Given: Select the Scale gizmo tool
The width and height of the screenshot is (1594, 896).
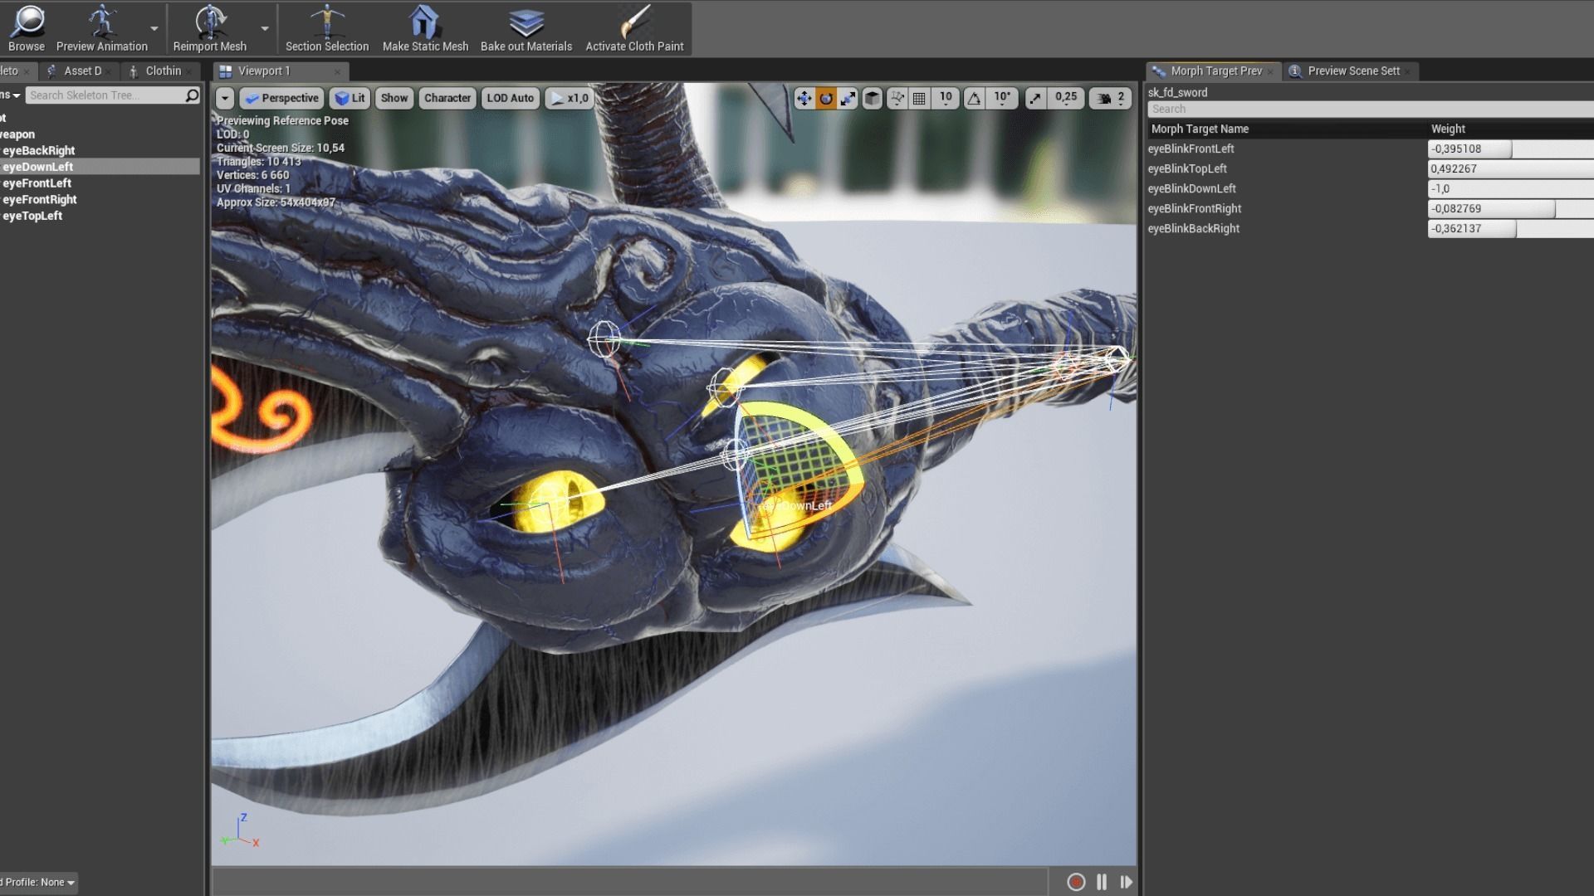Looking at the screenshot, I should click(848, 98).
